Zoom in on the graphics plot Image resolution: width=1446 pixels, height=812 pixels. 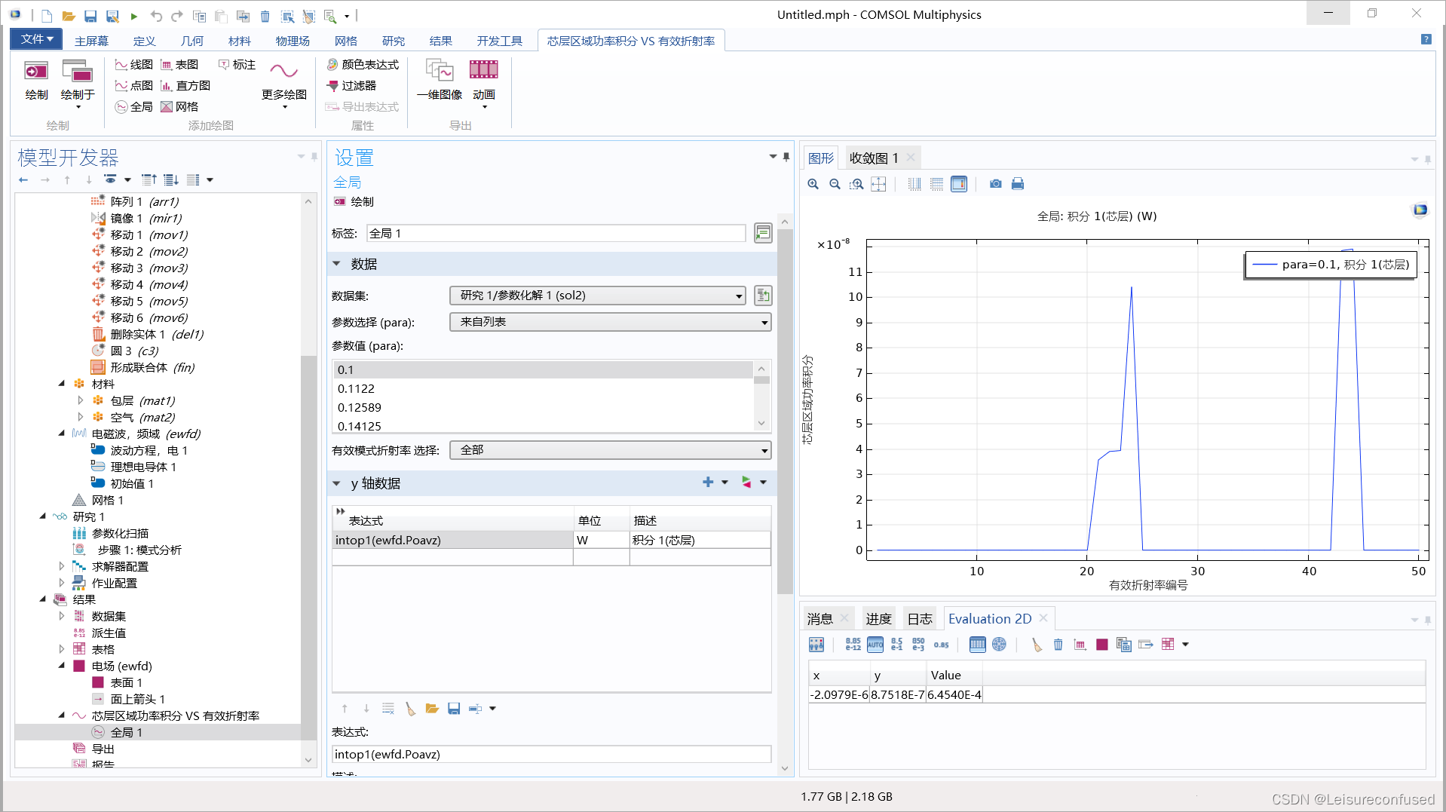(813, 184)
